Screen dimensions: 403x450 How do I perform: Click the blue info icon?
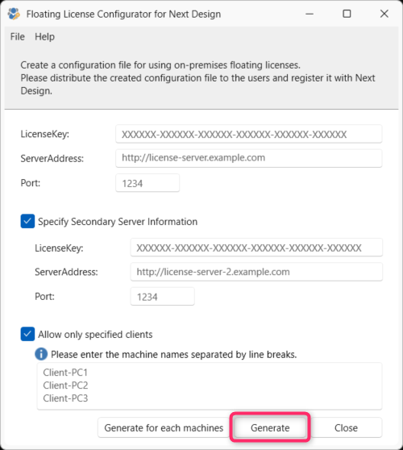coord(41,354)
